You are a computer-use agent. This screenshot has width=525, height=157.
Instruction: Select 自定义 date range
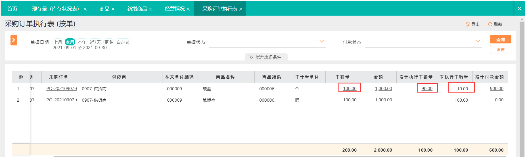tap(123, 42)
